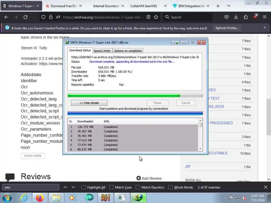Open Firefox application hamburger menu
Image resolution: width=271 pixels, height=203 pixels.
[x=265, y=17]
